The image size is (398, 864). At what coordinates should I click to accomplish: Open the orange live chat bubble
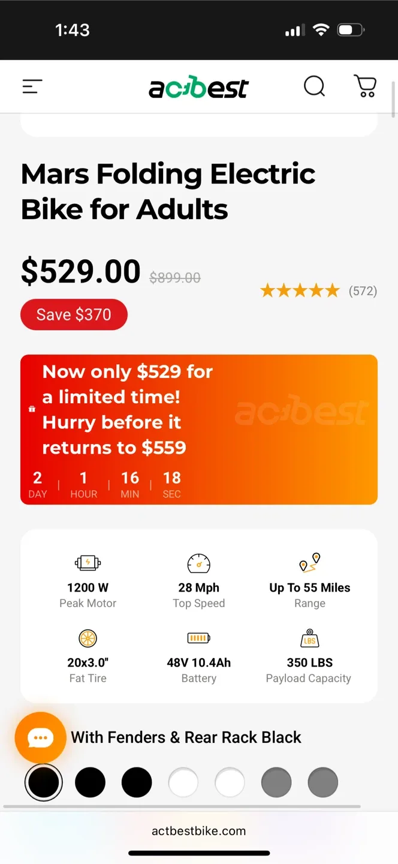[40, 737]
